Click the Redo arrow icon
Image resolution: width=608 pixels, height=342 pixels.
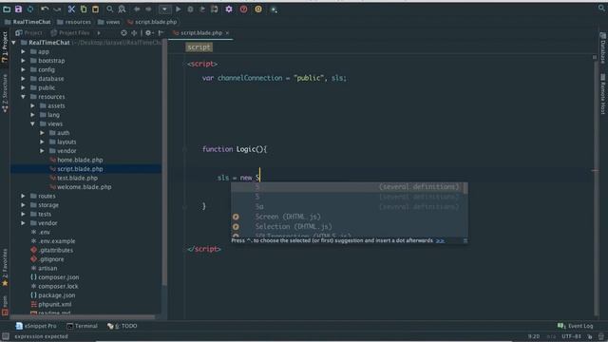(57, 9)
